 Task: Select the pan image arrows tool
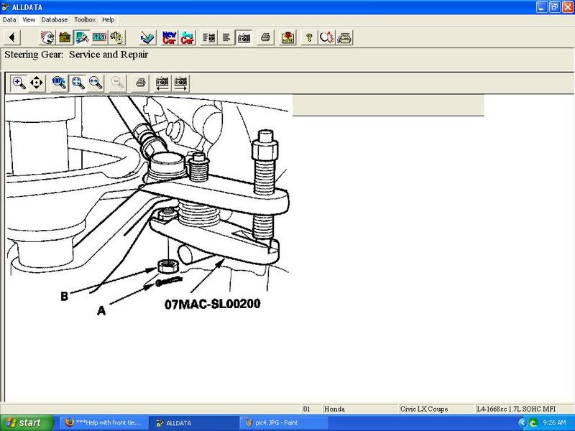37,83
